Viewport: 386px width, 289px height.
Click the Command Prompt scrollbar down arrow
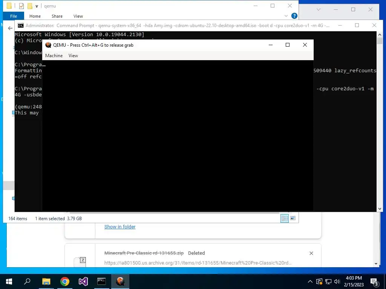point(380,208)
